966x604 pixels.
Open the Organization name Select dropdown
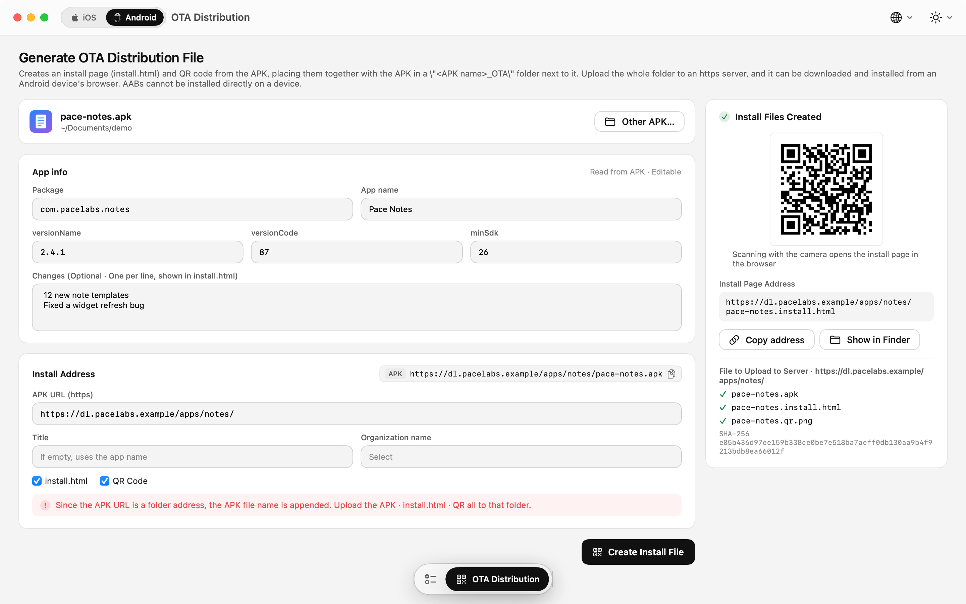tap(521, 457)
